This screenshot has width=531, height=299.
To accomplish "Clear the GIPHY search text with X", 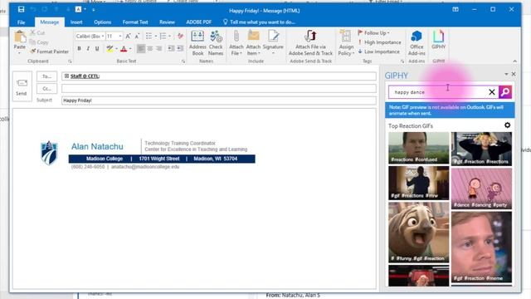I will pyautogui.click(x=492, y=92).
